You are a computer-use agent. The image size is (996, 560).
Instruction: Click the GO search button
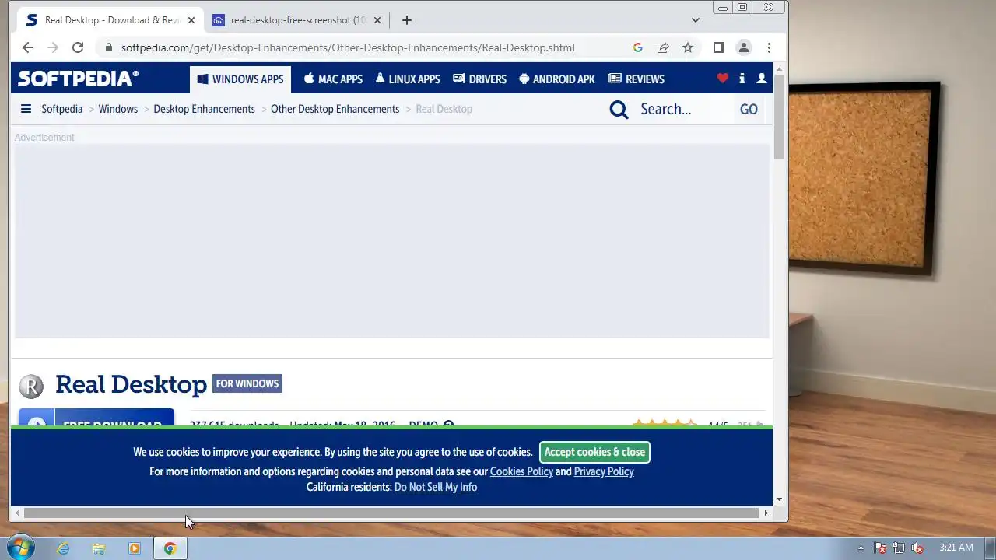pyautogui.click(x=749, y=110)
